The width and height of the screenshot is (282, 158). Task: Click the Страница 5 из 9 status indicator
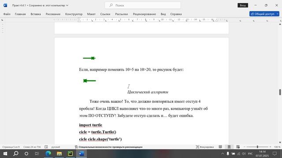click(11, 147)
